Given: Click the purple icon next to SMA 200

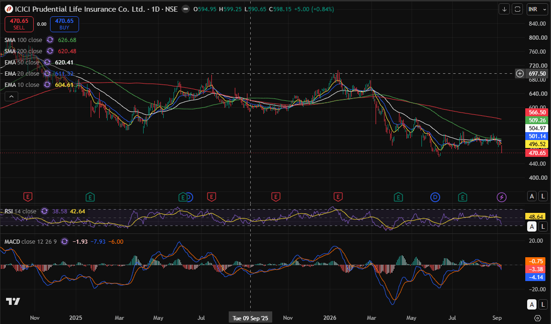Looking at the screenshot, I should 50,51.
